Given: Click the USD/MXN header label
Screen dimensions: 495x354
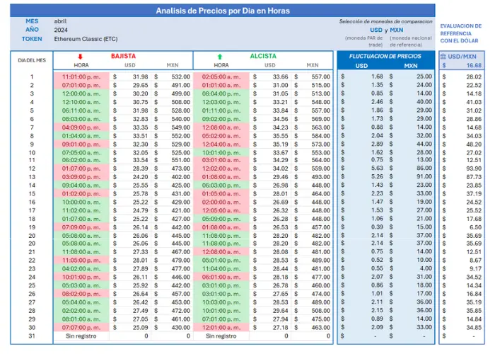Looking at the screenshot, I should pos(462,57).
